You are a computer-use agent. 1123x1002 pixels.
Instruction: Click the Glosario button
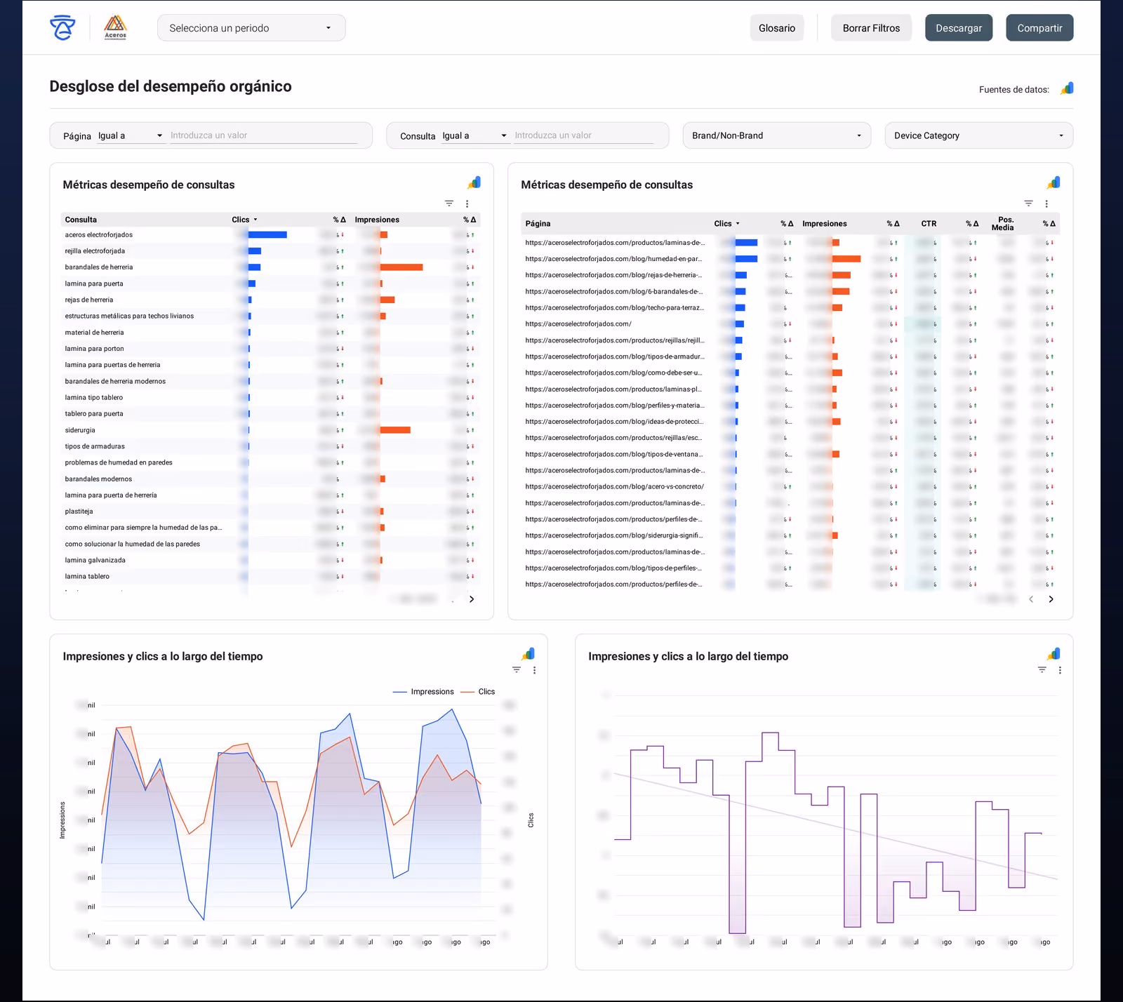pyautogui.click(x=777, y=28)
